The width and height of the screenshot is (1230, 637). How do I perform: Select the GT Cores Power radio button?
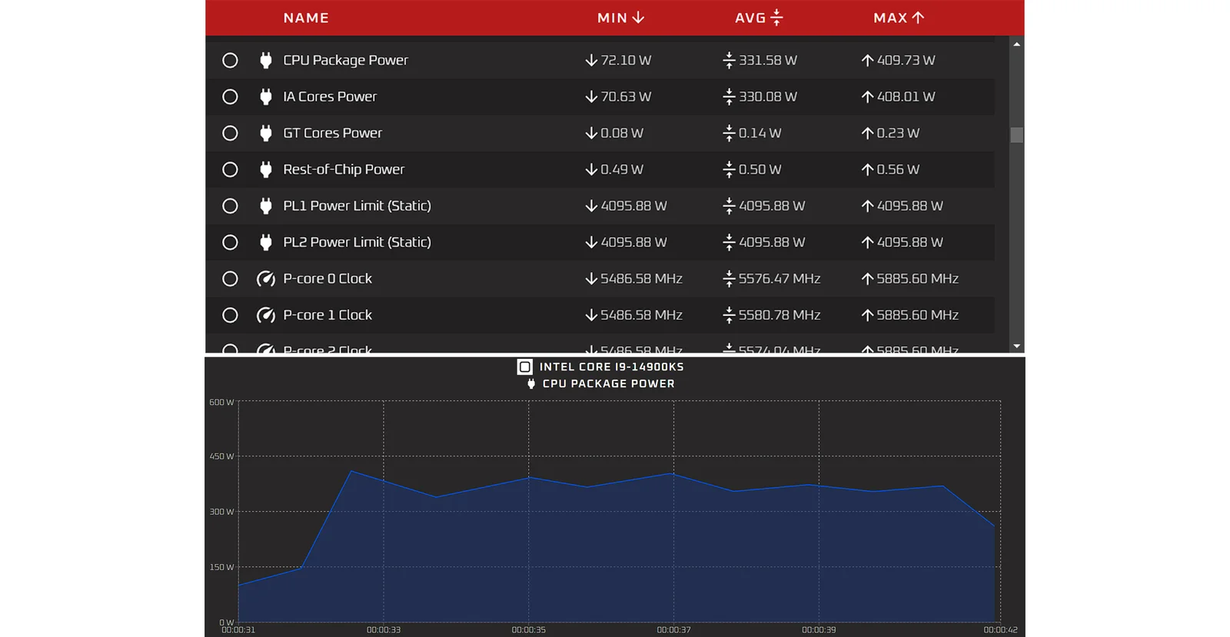230,133
